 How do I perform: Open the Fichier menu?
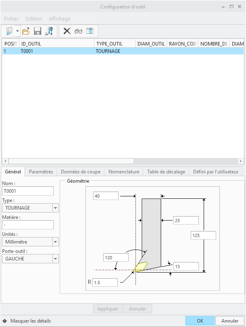[x=11, y=19]
